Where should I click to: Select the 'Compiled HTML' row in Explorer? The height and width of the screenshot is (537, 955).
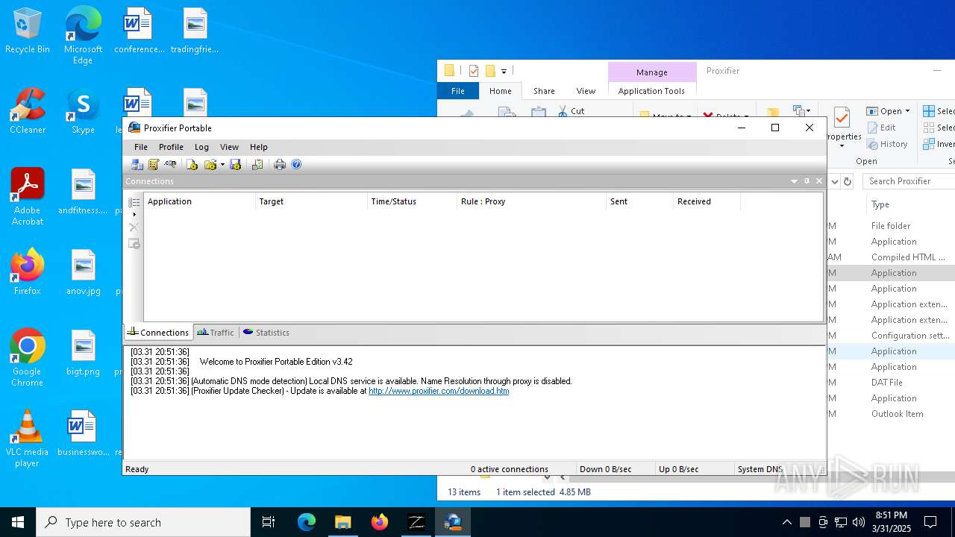tap(891, 257)
